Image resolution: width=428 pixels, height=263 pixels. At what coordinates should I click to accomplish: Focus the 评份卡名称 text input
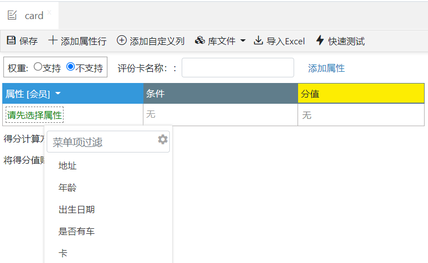coord(237,68)
